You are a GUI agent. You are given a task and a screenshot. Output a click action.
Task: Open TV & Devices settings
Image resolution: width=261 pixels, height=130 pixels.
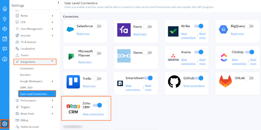pos(28,42)
